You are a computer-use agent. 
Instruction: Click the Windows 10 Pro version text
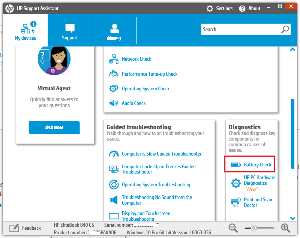(169, 232)
